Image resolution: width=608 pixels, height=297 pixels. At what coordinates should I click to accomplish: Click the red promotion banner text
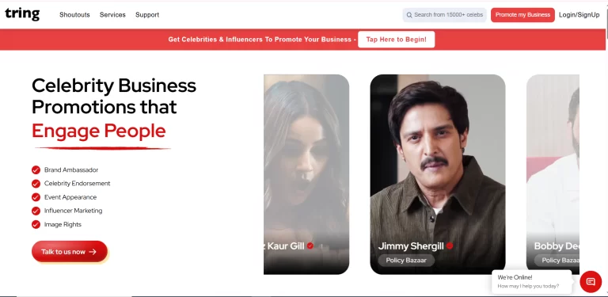262,40
